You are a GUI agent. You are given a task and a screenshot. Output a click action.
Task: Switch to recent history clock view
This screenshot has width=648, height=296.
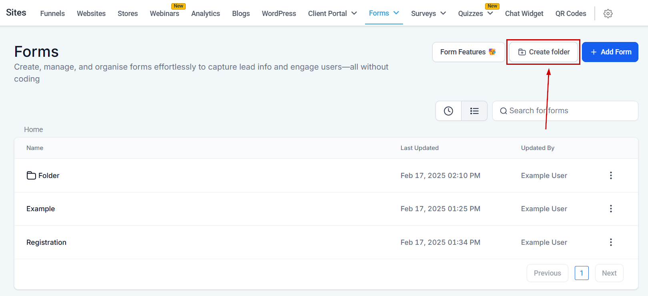pyautogui.click(x=448, y=111)
